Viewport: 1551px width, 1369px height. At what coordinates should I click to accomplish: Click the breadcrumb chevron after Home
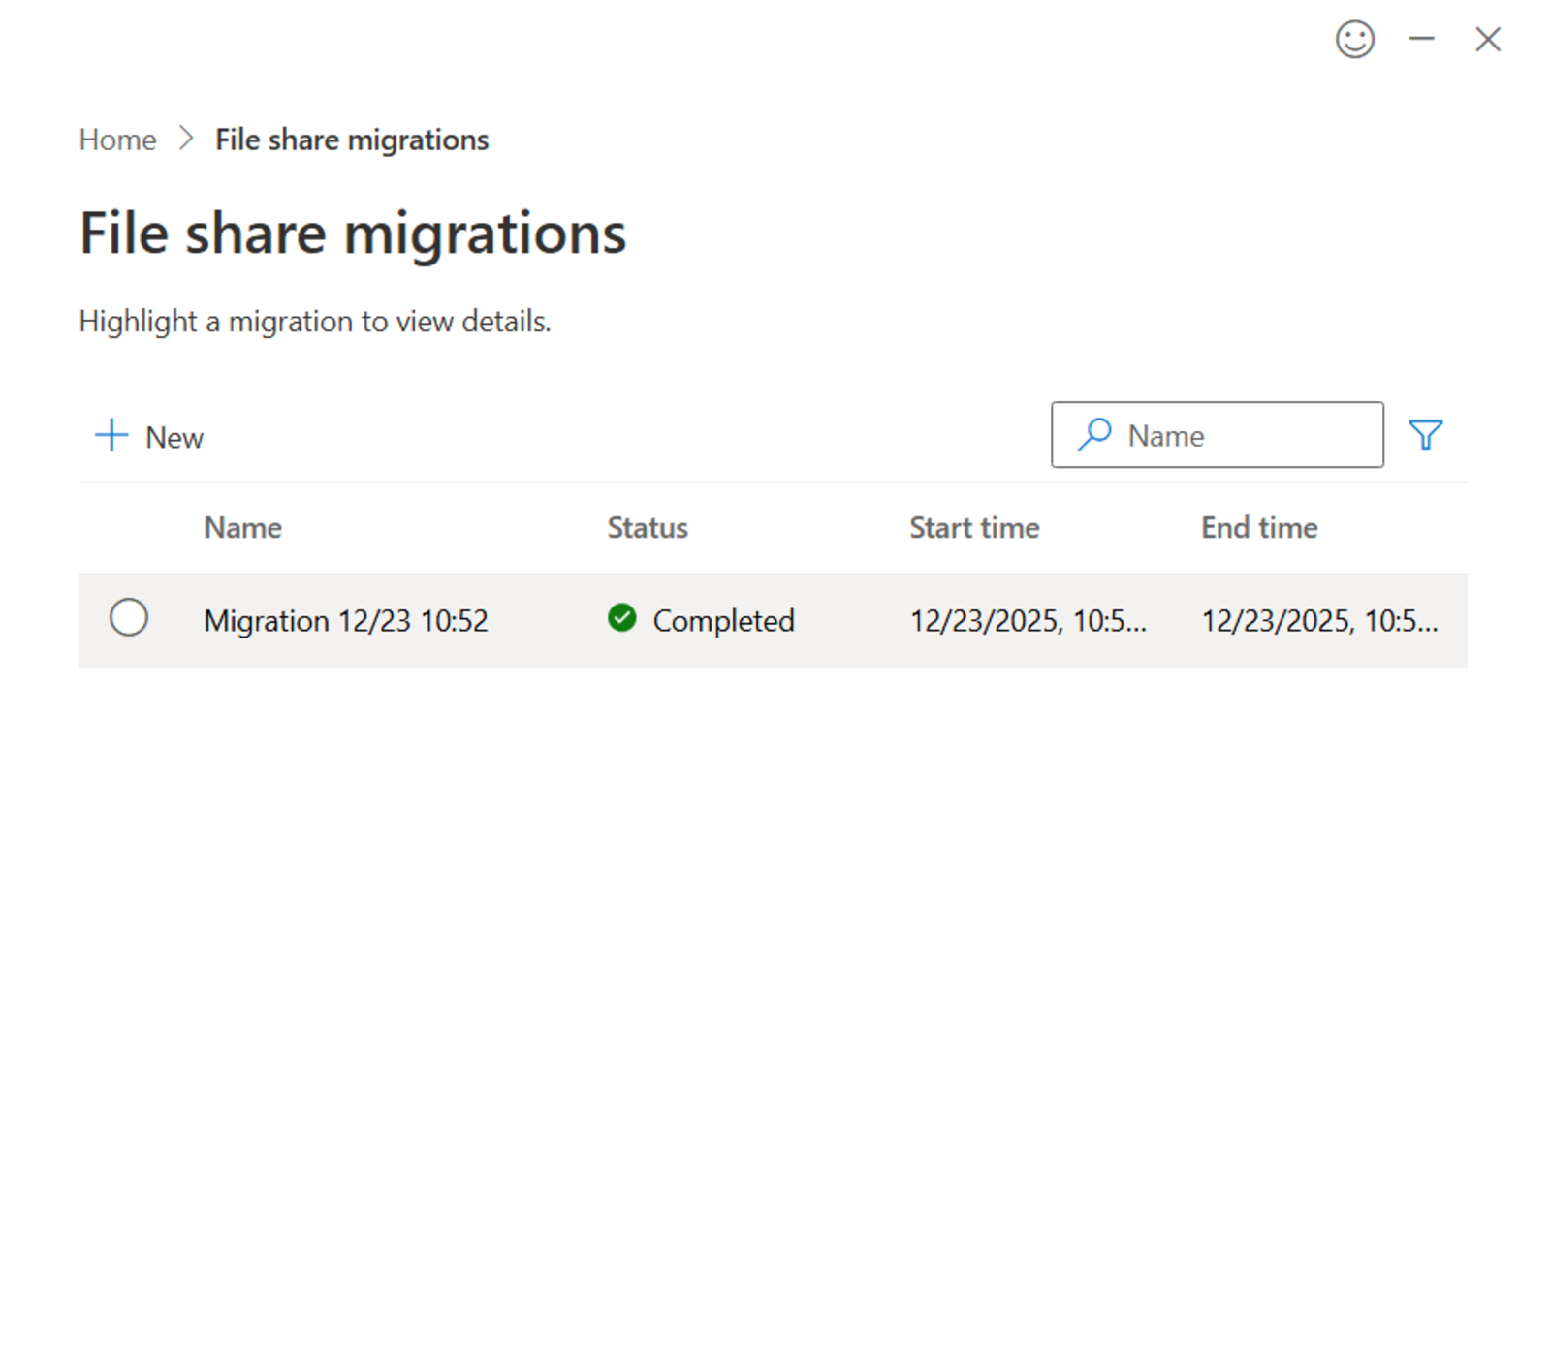point(184,139)
